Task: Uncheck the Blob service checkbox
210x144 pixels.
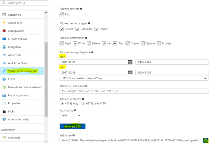Action: pyautogui.click(x=62, y=14)
